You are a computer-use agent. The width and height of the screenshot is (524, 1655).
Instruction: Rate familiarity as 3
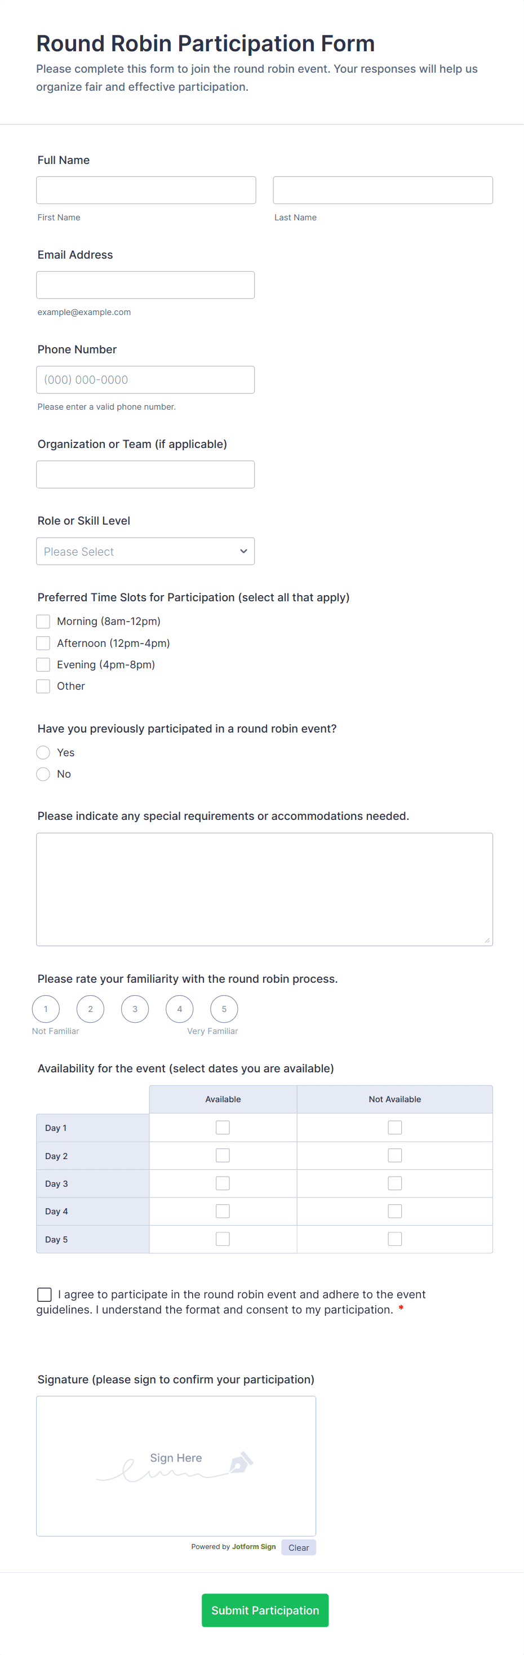click(135, 1009)
